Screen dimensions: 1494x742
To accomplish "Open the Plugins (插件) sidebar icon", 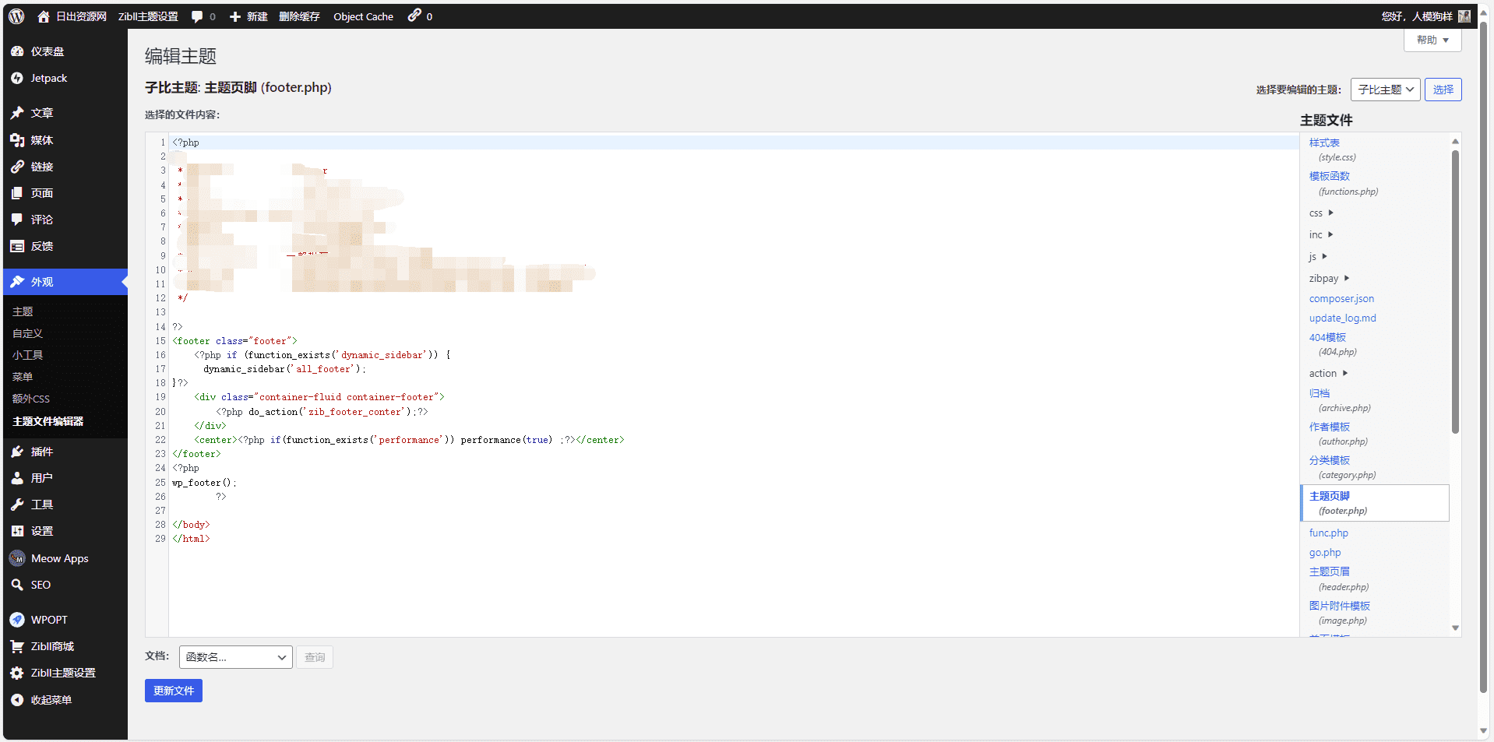I will tap(17, 452).
